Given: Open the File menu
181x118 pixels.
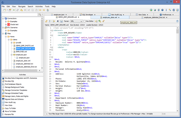Looking at the screenshot, I should coord(3,6).
